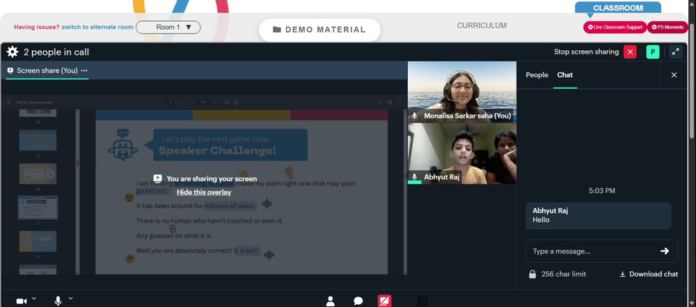Toggle chat from bottom bar bubble icon
The width and height of the screenshot is (696, 307).
point(358,301)
